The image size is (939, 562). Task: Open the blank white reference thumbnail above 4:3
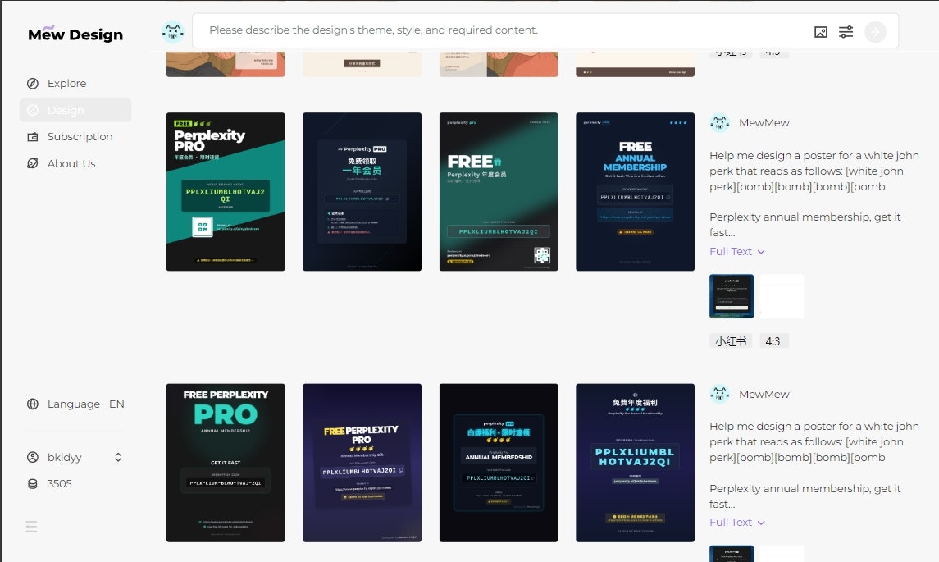(x=782, y=296)
